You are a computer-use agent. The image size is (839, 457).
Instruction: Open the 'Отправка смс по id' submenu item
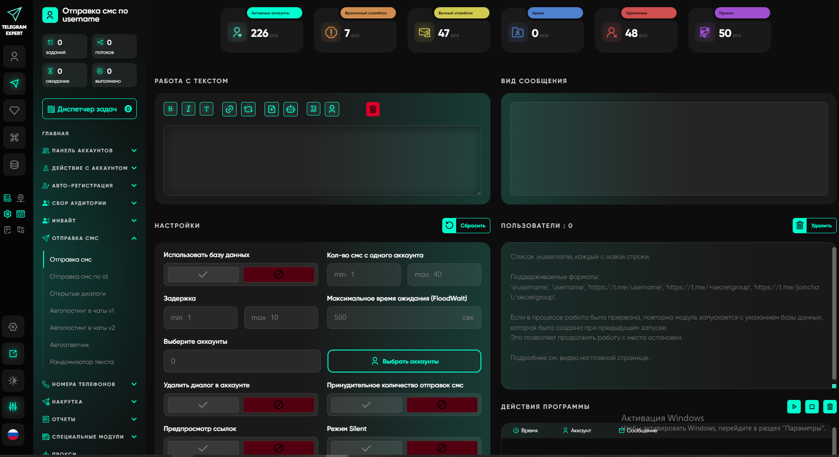pyautogui.click(x=79, y=276)
